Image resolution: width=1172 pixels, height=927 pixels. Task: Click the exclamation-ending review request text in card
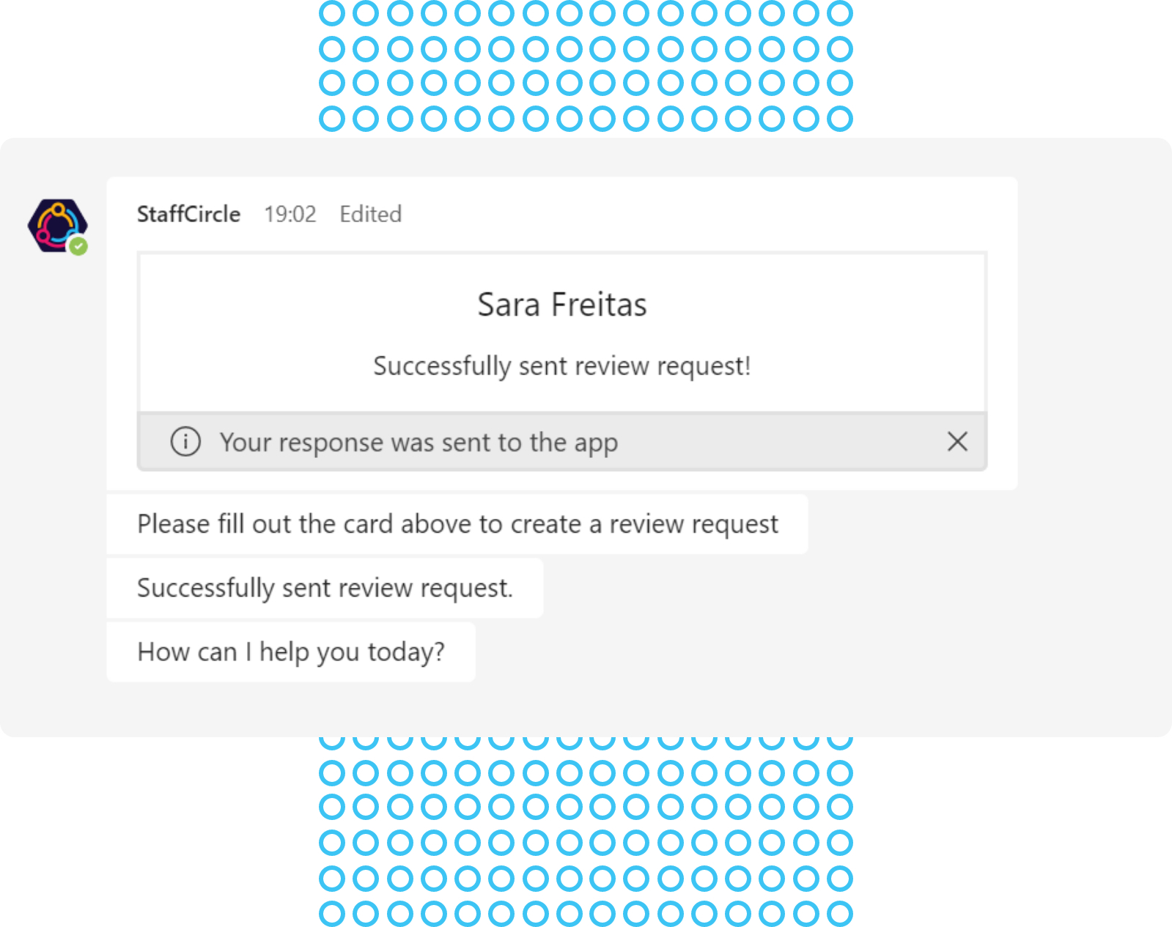pyautogui.click(x=562, y=366)
